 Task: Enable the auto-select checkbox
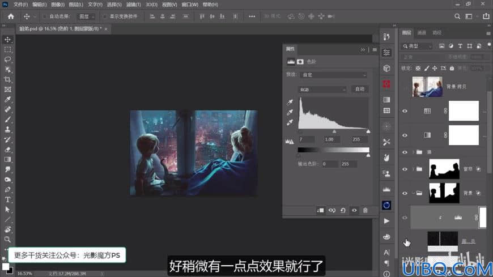pyautogui.click(x=44, y=16)
